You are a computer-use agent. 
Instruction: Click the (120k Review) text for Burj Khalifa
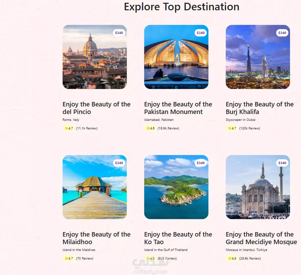coord(249,128)
